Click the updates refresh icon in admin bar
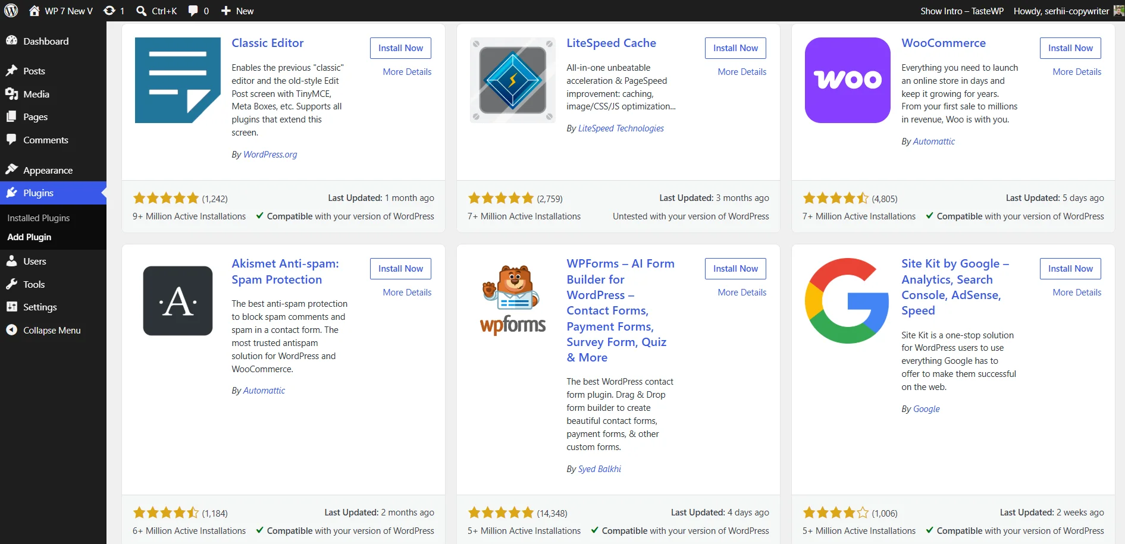 109,11
